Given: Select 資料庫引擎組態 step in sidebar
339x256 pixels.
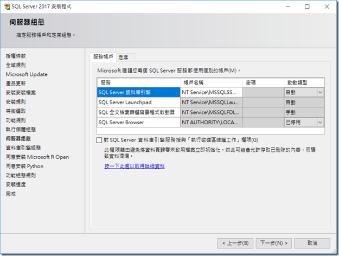Looking at the screenshot, I should click(23, 148).
